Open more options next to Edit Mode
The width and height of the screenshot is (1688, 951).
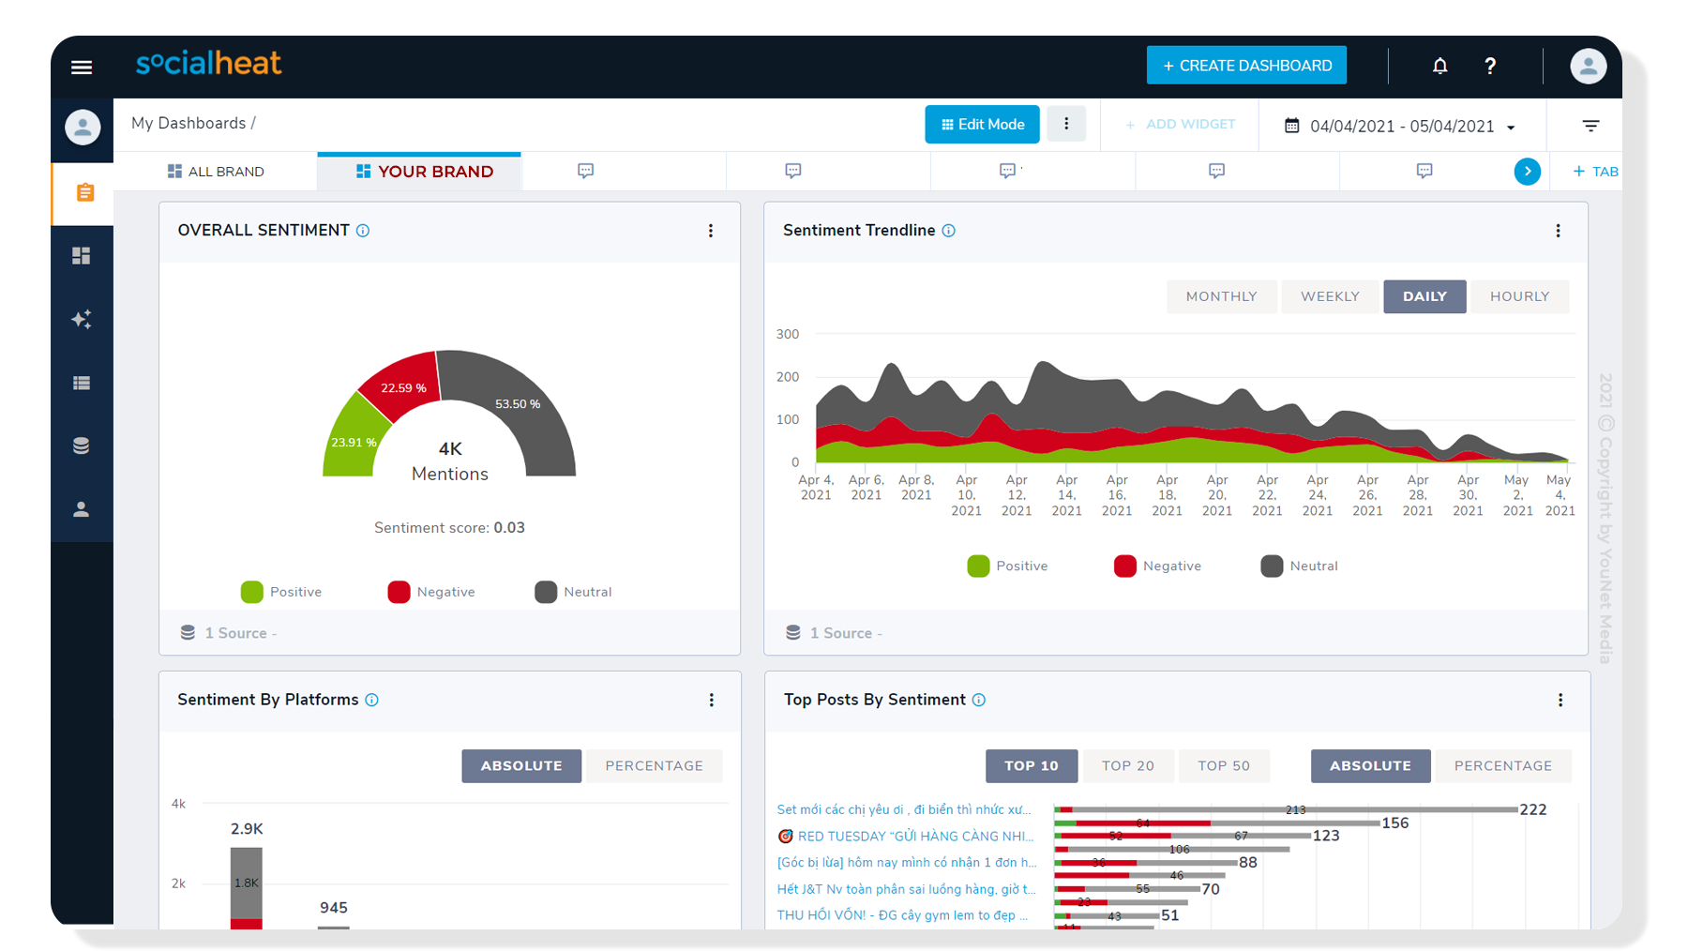click(1066, 124)
